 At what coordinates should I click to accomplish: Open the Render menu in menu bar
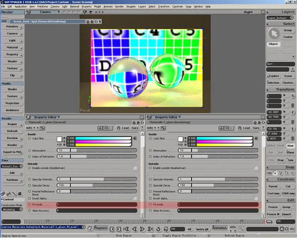[x=119, y=6]
